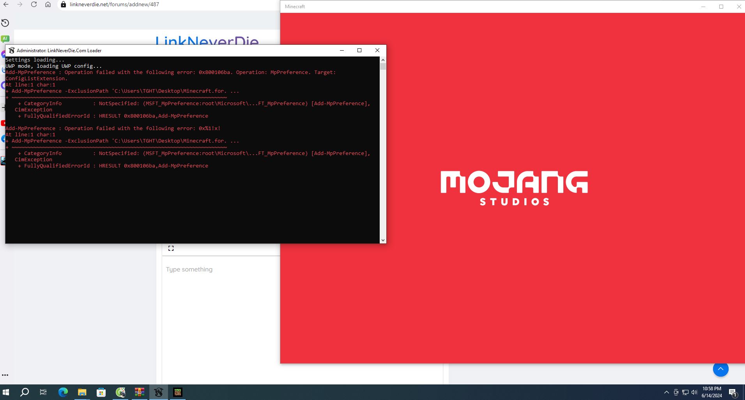Open the volume control in system tray
Image resolution: width=745 pixels, height=400 pixels.
point(694,392)
